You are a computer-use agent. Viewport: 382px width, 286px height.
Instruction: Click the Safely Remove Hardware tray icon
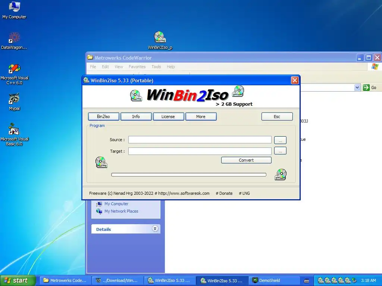click(354, 280)
